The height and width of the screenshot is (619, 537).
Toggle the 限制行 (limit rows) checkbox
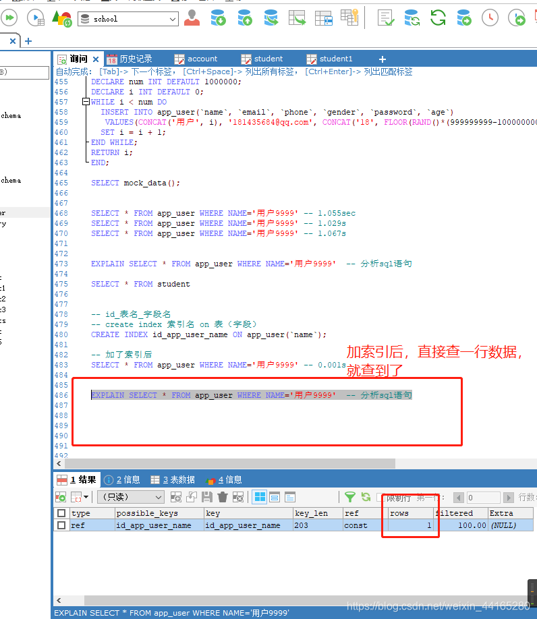tap(380, 498)
